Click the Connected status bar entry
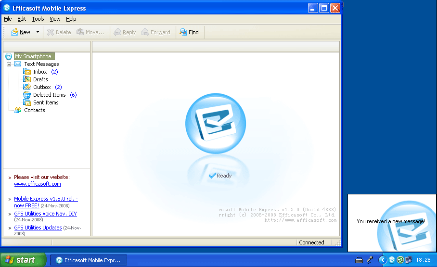Image resolution: width=437 pixels, height=267 pixels. point(311,242)
